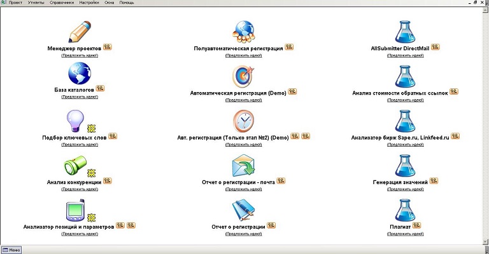
Task: Open the Отчет о регистрации notebook icon
Action: click(x=244, y=210)
